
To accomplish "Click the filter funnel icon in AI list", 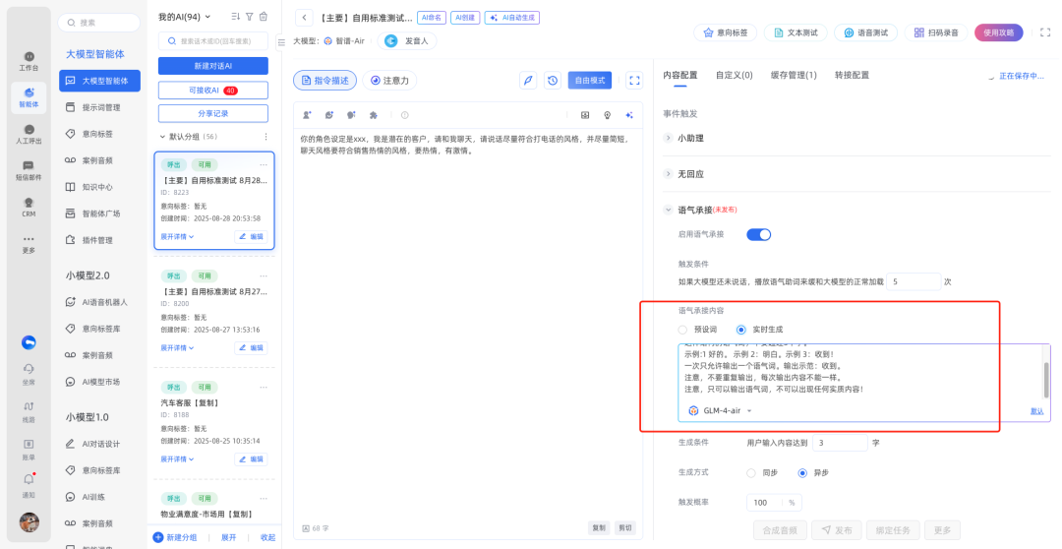I will point(250,17).
